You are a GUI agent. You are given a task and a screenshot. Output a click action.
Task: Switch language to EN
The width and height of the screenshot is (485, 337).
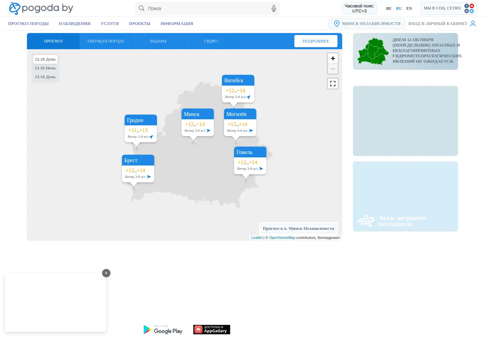(x=409, y=8)
